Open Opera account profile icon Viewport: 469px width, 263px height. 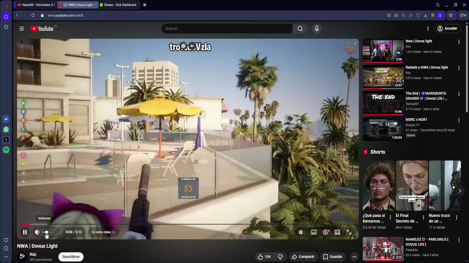[x=440, y=15]
